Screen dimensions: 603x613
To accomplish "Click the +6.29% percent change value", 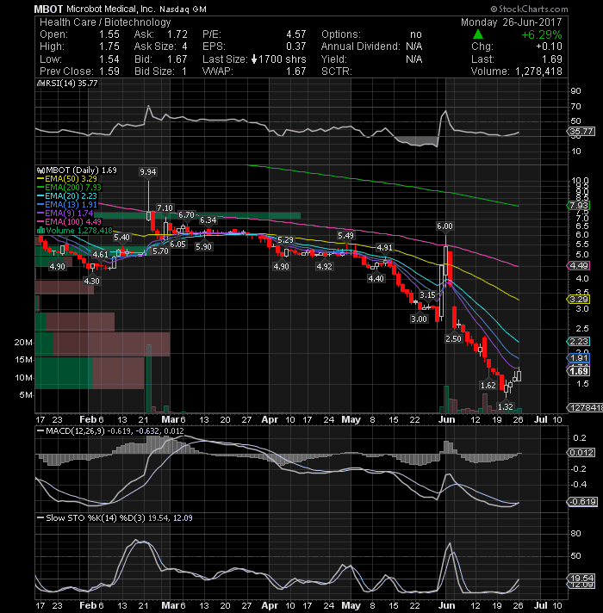I will coord(542,34).
